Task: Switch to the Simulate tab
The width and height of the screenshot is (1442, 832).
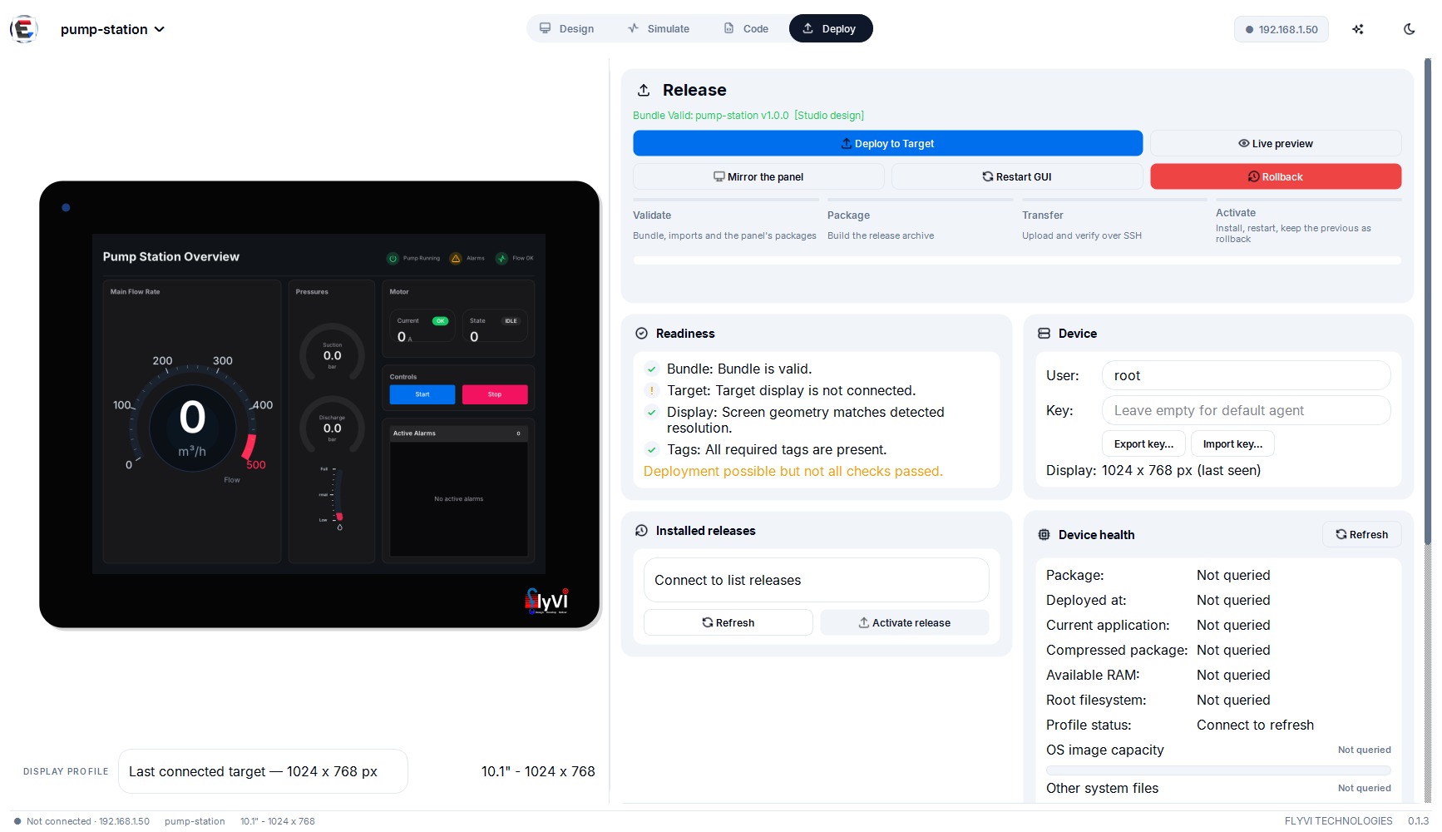Action: 659,28
